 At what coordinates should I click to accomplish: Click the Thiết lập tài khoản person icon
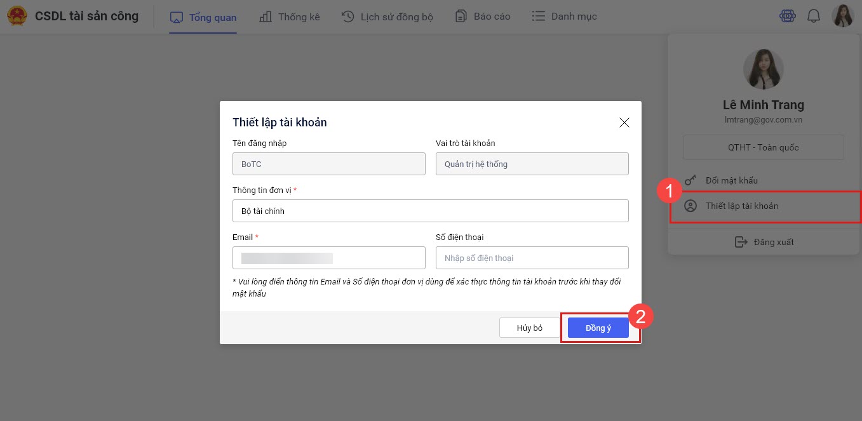[690, 206]
